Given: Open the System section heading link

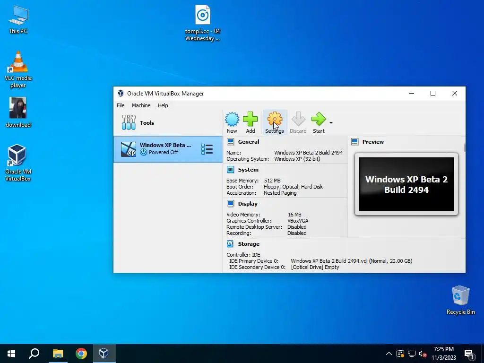Looking at the screenshot, I should pyautogui.click(x=248, y=170).
